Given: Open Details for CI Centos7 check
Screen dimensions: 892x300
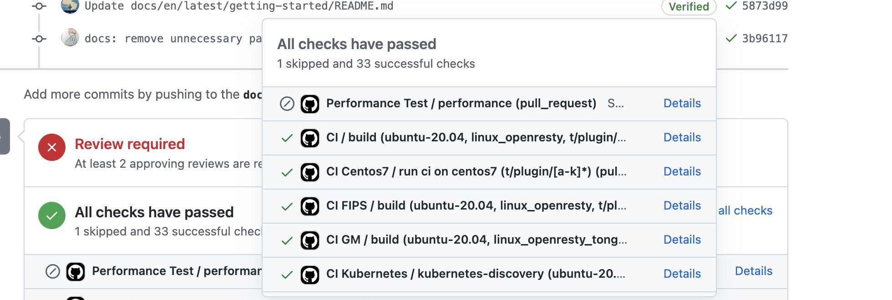Looking at the screenshot, I should pos(682,171).
